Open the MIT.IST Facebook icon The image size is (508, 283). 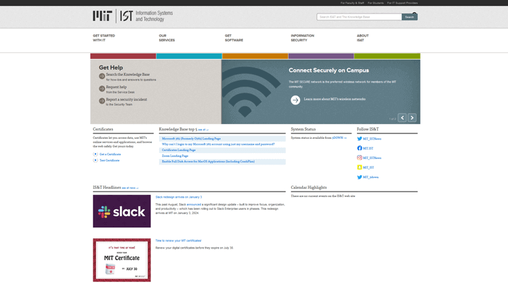pos(360,148)
